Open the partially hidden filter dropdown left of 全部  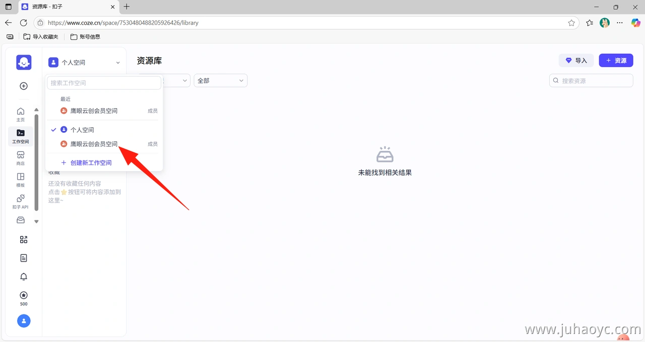click(x=176, y=80)
